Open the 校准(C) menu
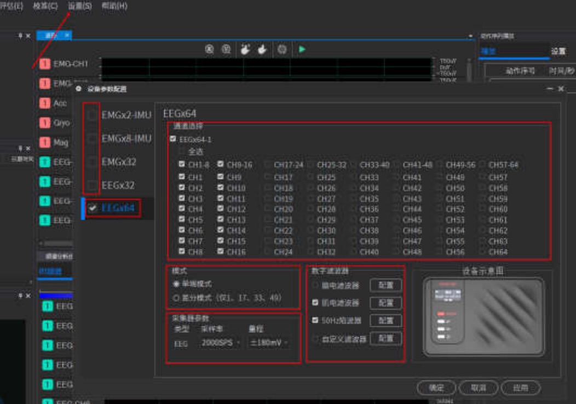576x404 pixels. [45, 6]
